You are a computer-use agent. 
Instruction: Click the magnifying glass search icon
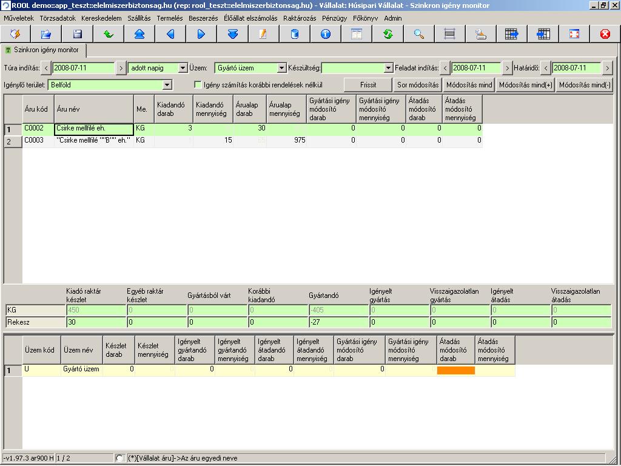coord(419,34)
